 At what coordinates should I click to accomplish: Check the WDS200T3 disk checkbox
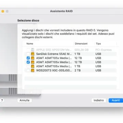(x=28, y=70)
